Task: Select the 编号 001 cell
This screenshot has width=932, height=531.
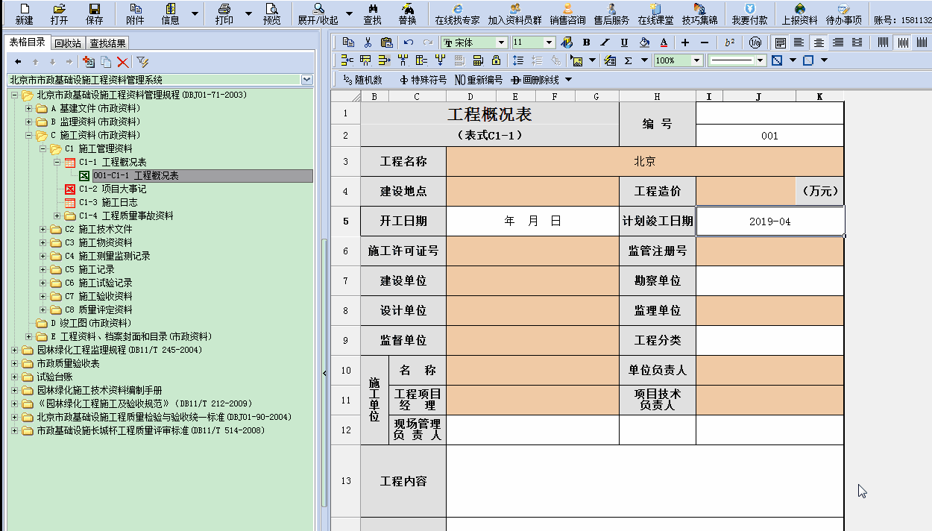Action: [x=769, y=136]
